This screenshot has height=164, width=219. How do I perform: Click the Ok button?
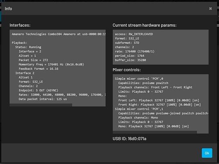[x=207, y=153]
